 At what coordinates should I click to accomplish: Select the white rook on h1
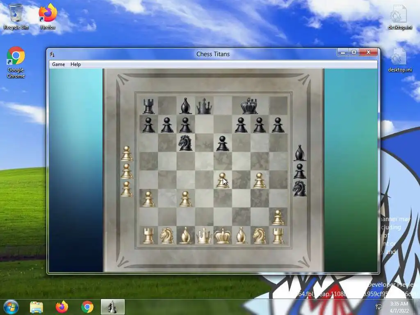tap(278, 236)
